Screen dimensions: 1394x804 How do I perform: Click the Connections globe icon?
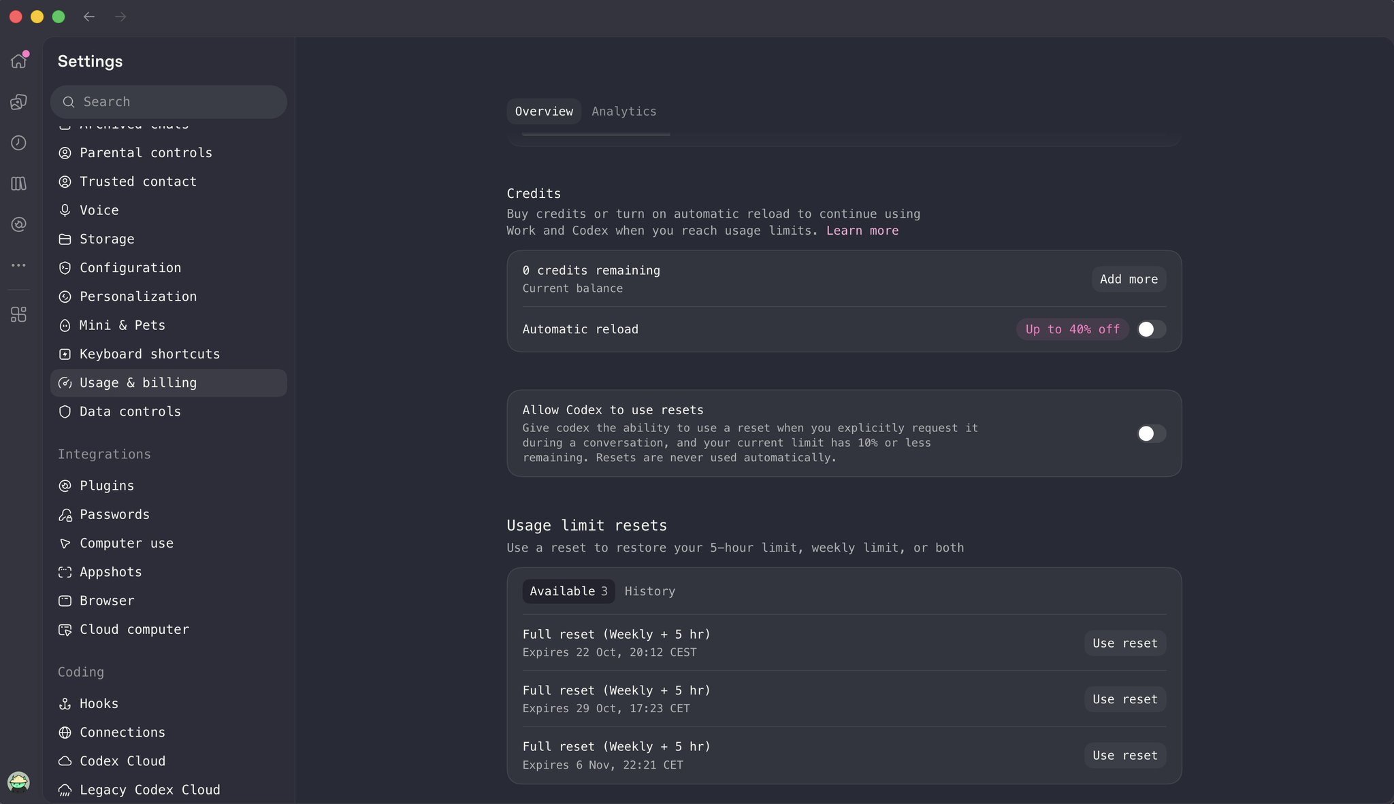click(x=65, y=733)
